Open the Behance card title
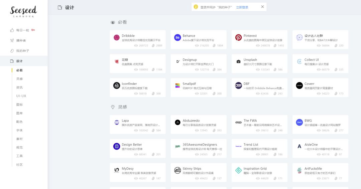The width and height of the screenshot is (361, 189). (189, 36)
